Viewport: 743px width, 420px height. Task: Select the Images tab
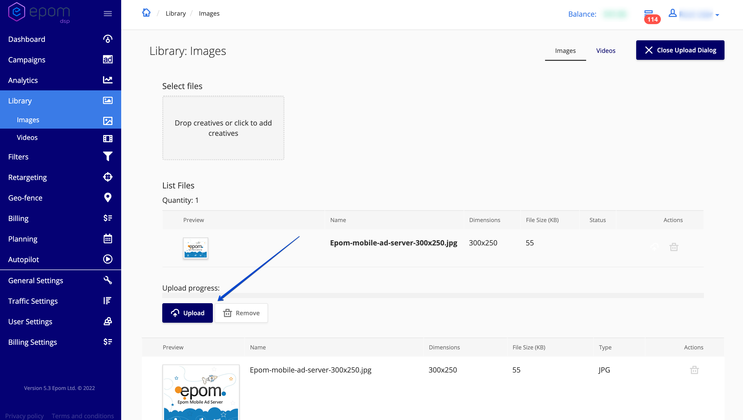[x=565, y=51]
